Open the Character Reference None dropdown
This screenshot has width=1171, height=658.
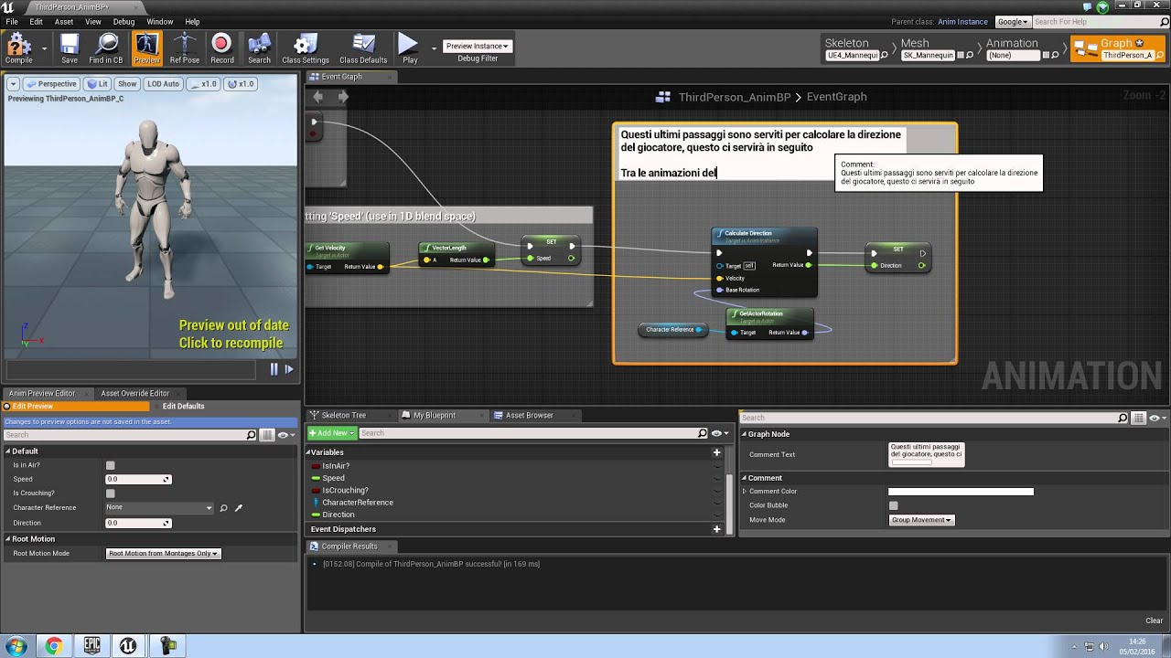(159, 507)
